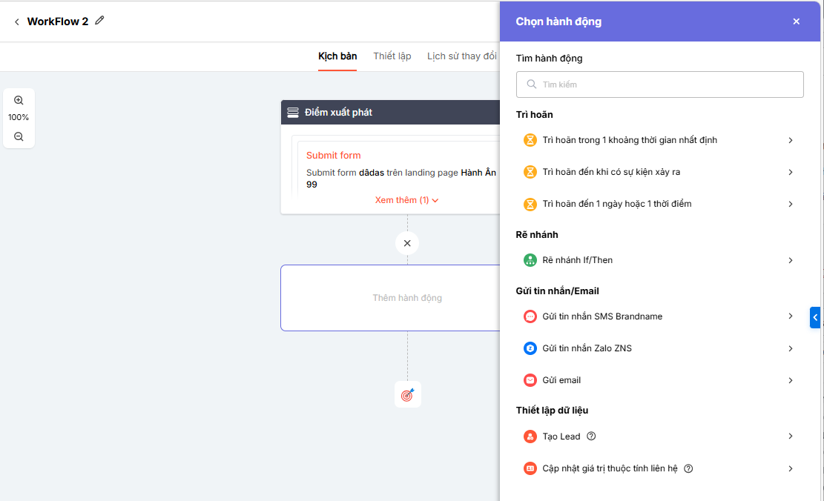
Task: Click the Thêm hành động placeholder box
Action: pos(406,298)
